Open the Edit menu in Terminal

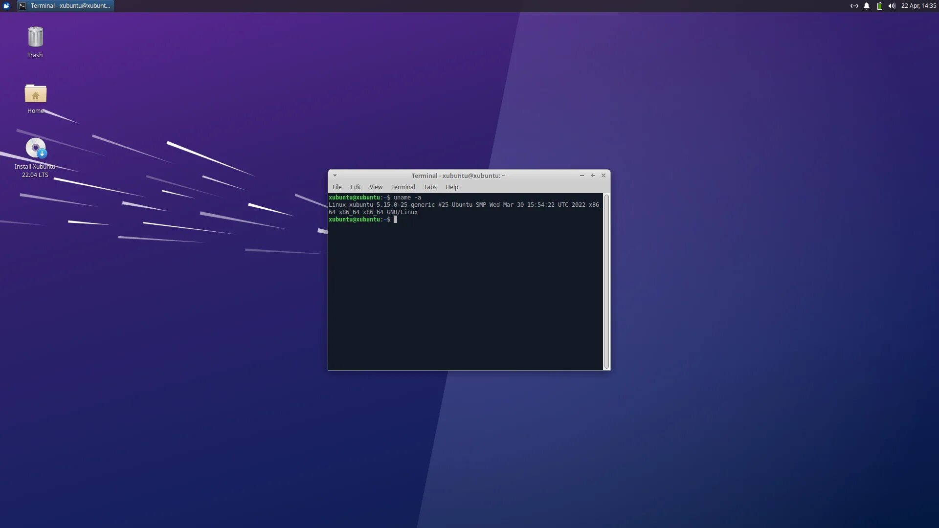(356, 187)
